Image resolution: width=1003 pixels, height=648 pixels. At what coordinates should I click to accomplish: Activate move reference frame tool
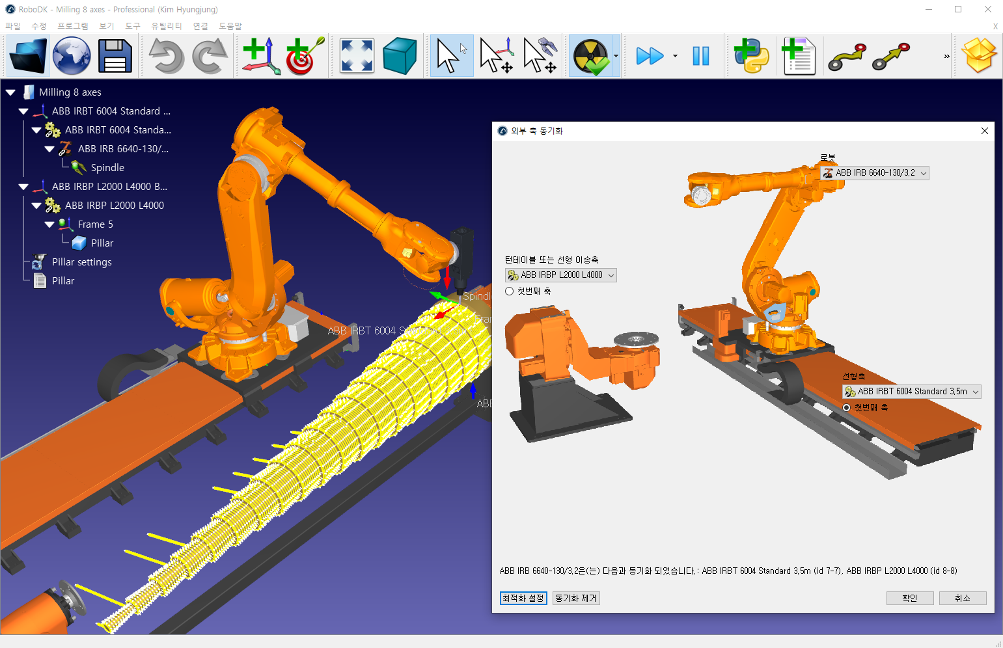pos(497,56)
